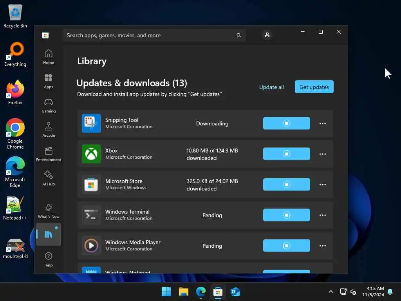Viewport: 401px width, 301px height.
Task: Open the Gaming section
Action: coord(48,105)
